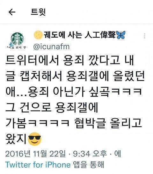Tap small blue butterfly on avatar image
This screenshot has height=174, width=153.
[x=11, y=44]
